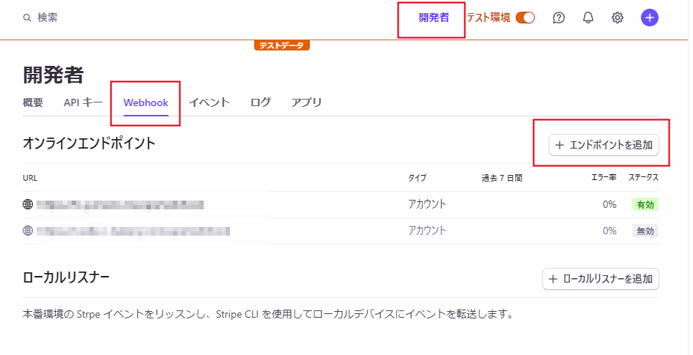Click 0% error rate in 有効 row

pyautogui.click(x=609, y=204)
